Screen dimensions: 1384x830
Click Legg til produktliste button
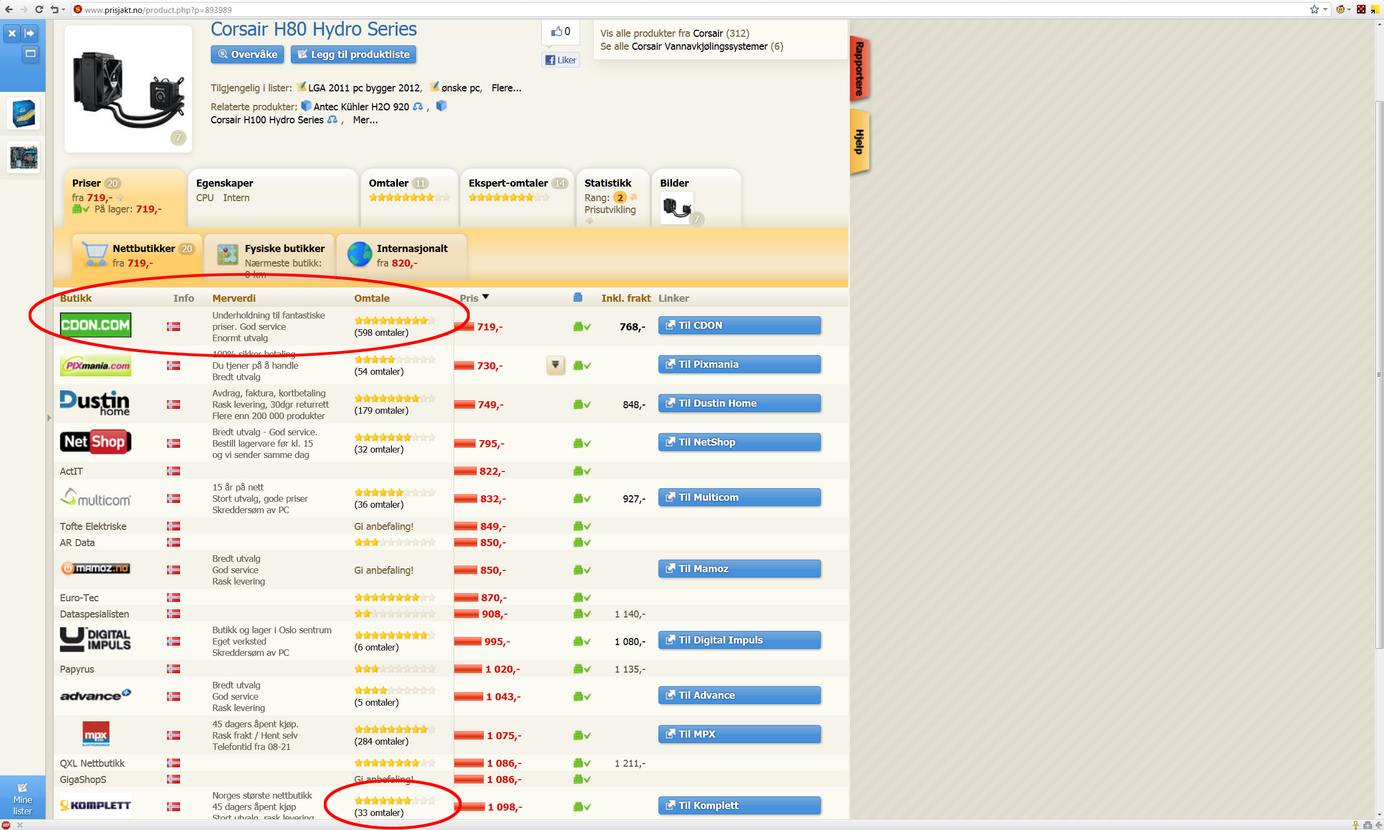354,54
